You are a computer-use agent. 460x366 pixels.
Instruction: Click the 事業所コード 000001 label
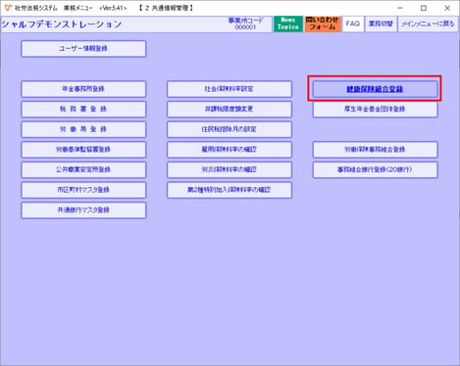(245, 23)
